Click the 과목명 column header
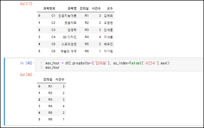Viewport: 204px width, 128px height. 72,8
